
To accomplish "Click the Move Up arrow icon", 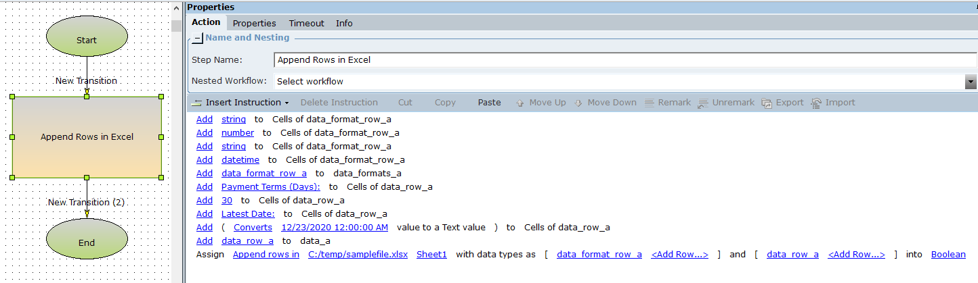I will (520, 103).
